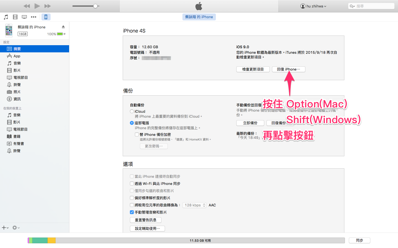Toggle 當此 iPhone 連接時自動同步 checkbox

132,176
